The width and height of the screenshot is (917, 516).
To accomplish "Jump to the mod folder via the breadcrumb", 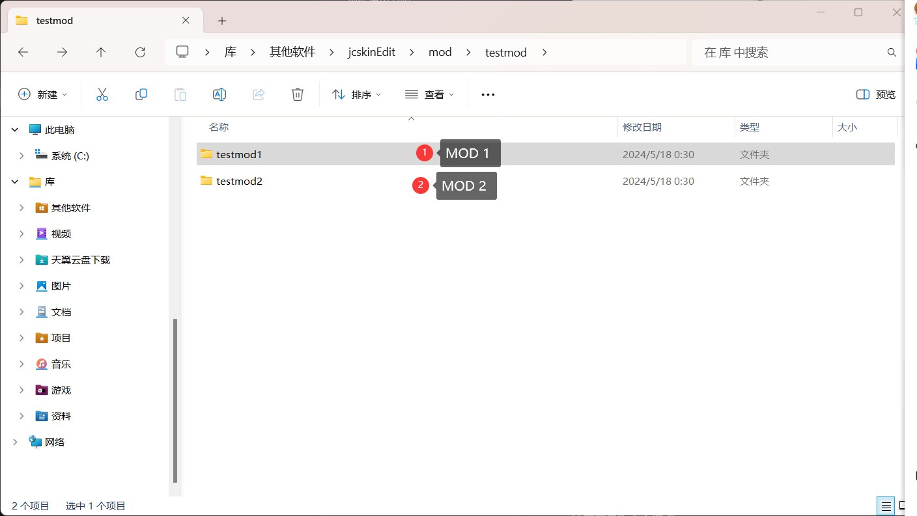I will pyautogui.click(x=440, y=52).
